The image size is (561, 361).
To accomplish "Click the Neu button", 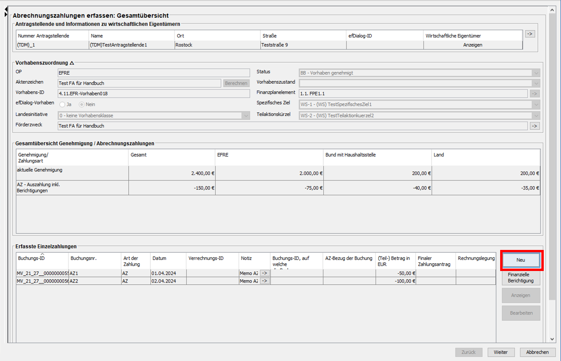I will (521, 260).
